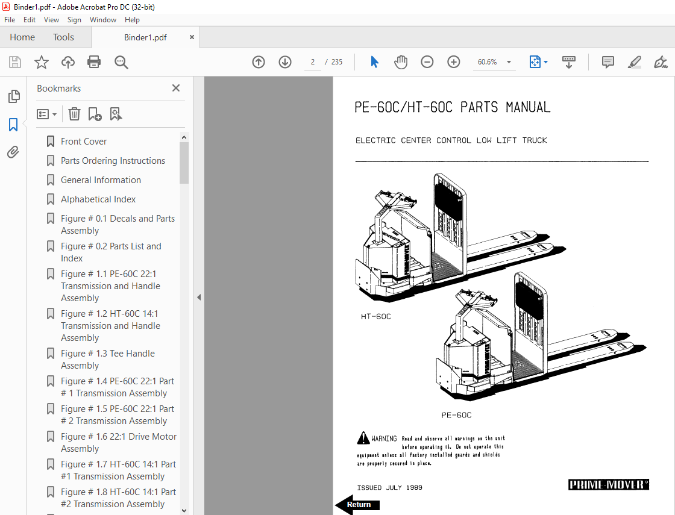Add file to starred favorites
The image size is (675, 515).
click(x=42, y=62)
